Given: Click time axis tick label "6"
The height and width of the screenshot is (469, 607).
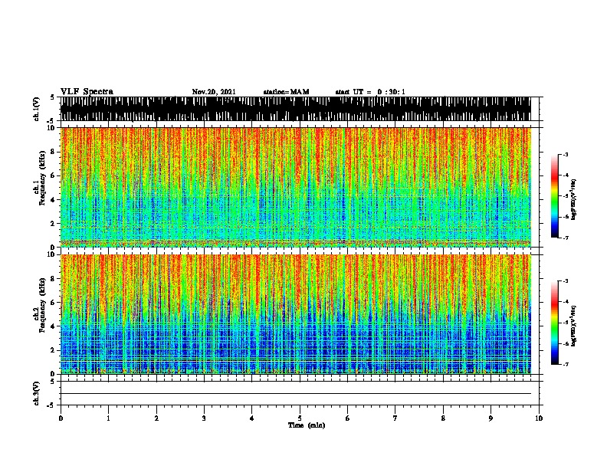Looking at the screenshot, I should (x=348, y=418).
